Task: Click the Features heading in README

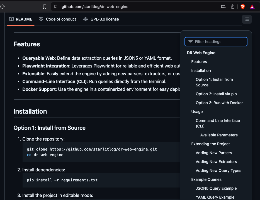Action: click(x=27, y=44)
